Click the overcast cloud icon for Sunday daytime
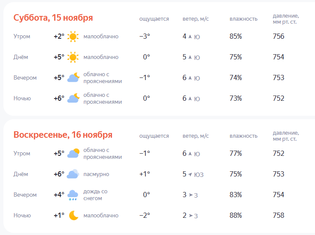Viewport: 315px width, 235px height. (73, 174)
